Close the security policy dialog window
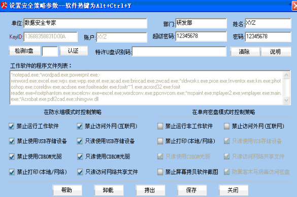Screen dimensions: 297x197 coord(294,6)
